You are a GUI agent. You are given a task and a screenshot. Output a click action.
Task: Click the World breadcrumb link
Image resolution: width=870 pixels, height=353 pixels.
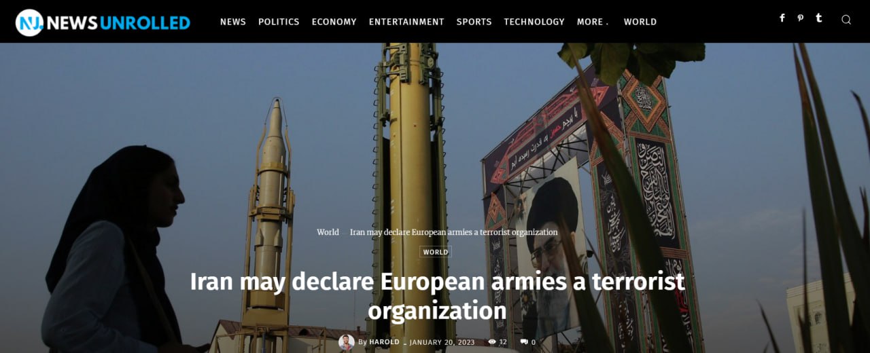click(x=328, y=232)
